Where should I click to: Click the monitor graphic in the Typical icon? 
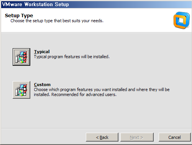click(x=22, y=53)
